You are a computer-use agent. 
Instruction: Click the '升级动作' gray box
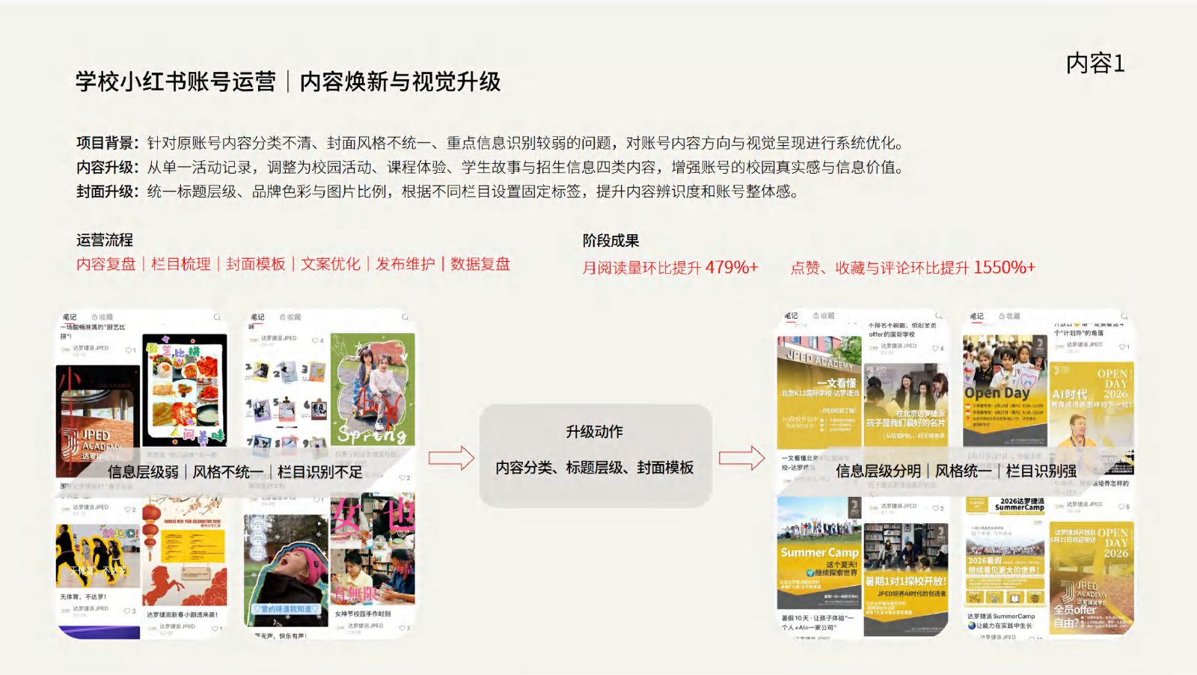(595, 456)
